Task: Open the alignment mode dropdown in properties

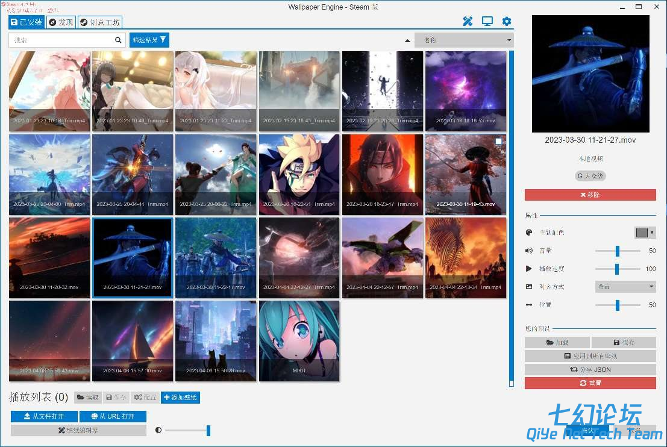Action: click(625, 287)
